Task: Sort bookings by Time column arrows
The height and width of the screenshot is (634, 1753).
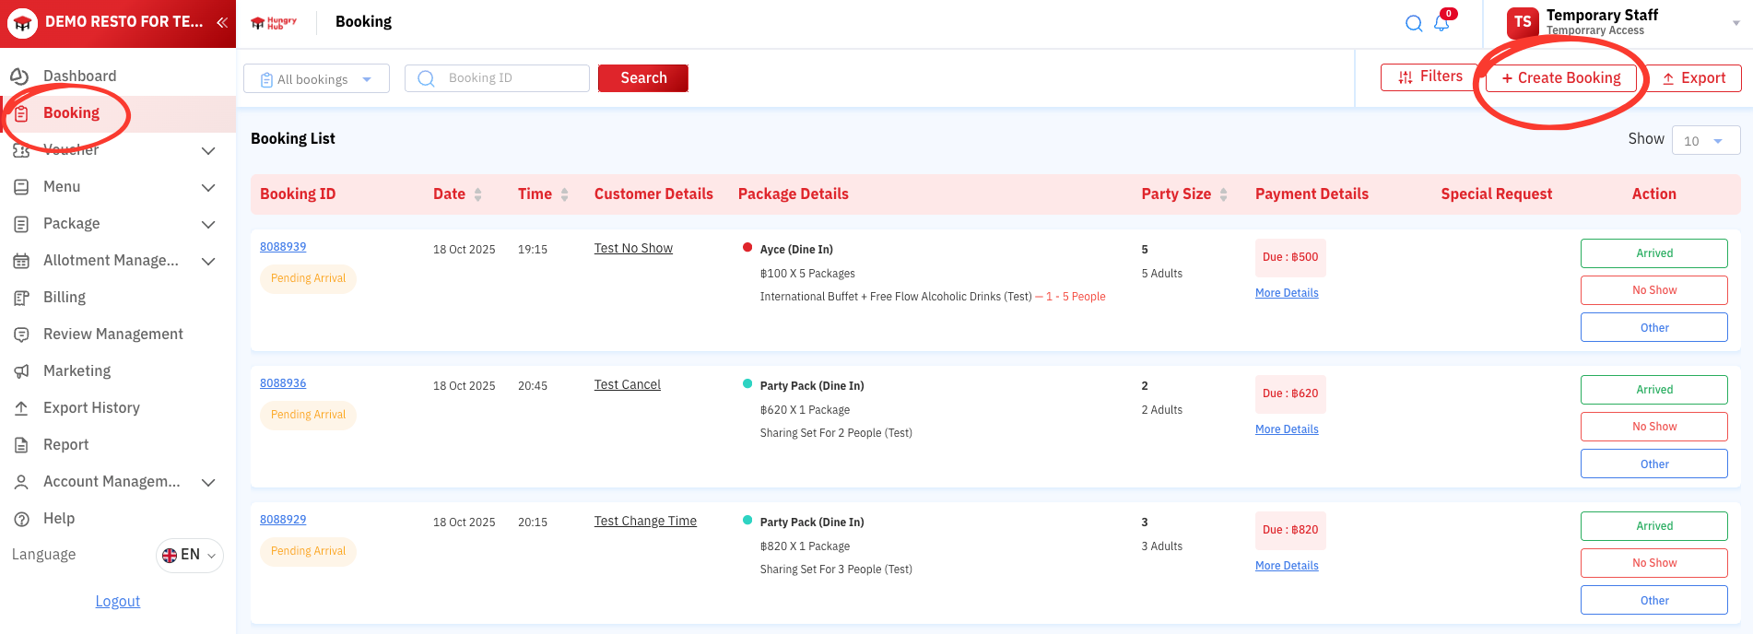Action: tap(564, 194)
